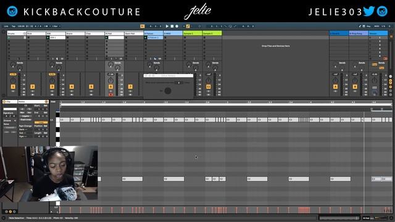This screenshot has height=222, width=395.
Task: Select the Kick track header
Action: point(36,33)
